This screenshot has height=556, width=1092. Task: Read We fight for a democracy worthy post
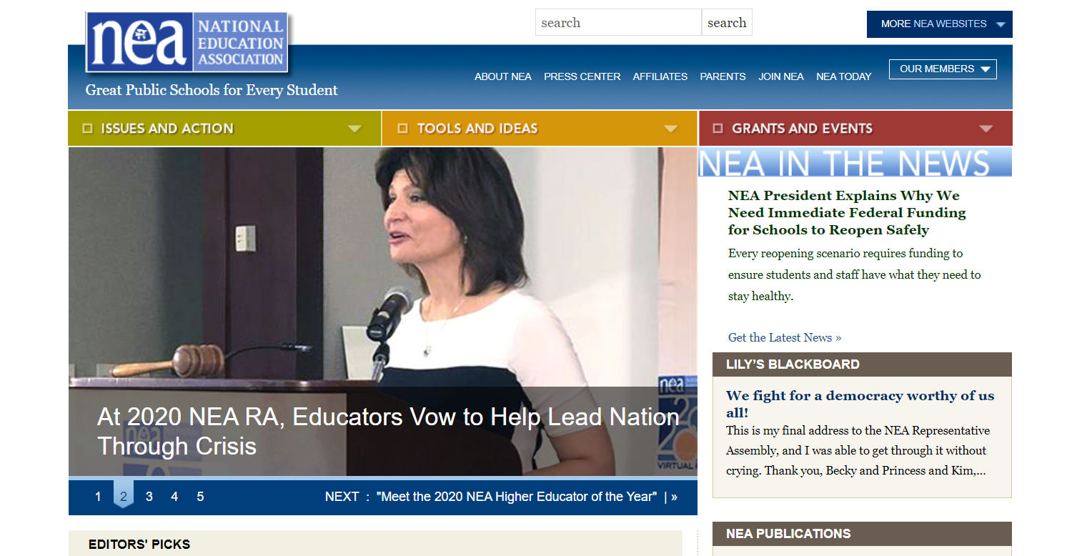860,404
